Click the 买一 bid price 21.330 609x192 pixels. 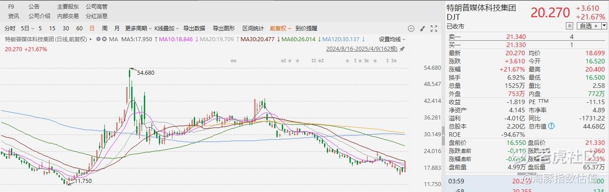click(517, 45)
